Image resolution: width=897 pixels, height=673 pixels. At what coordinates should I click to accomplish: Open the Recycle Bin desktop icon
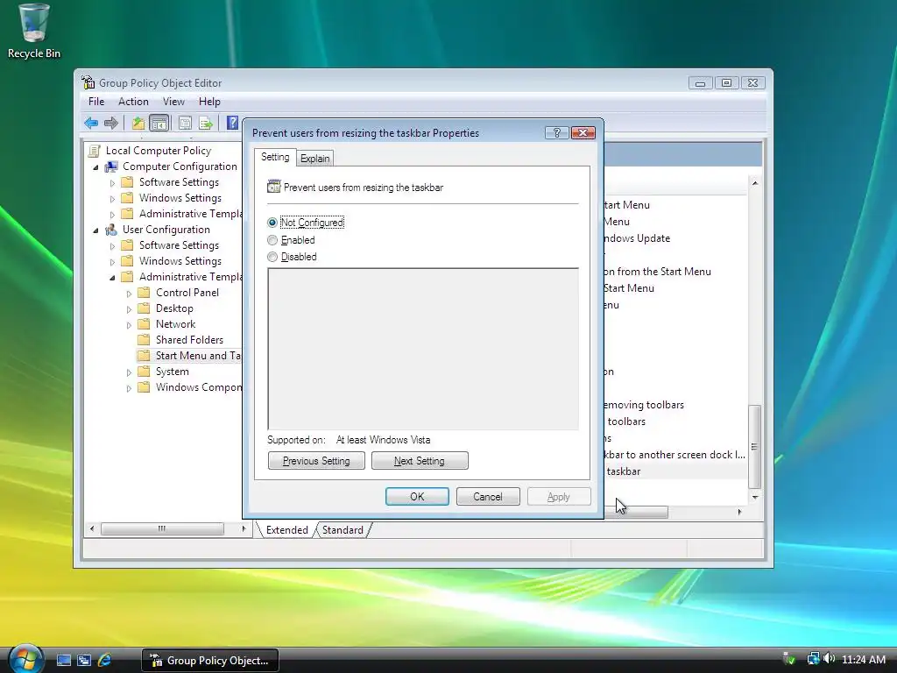coord(34,31)
